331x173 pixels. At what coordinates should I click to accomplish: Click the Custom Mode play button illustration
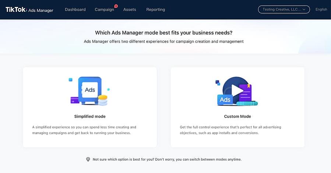236,91
